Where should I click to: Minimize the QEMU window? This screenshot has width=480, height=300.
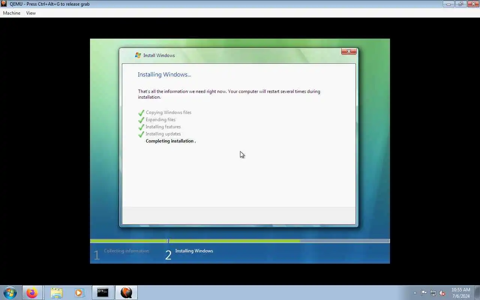pos(448,4)
